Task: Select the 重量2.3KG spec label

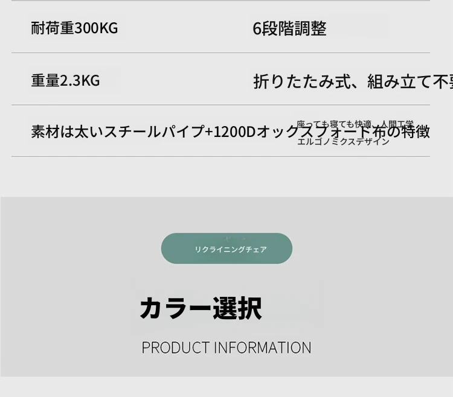Action: click(x=65, y=80)
